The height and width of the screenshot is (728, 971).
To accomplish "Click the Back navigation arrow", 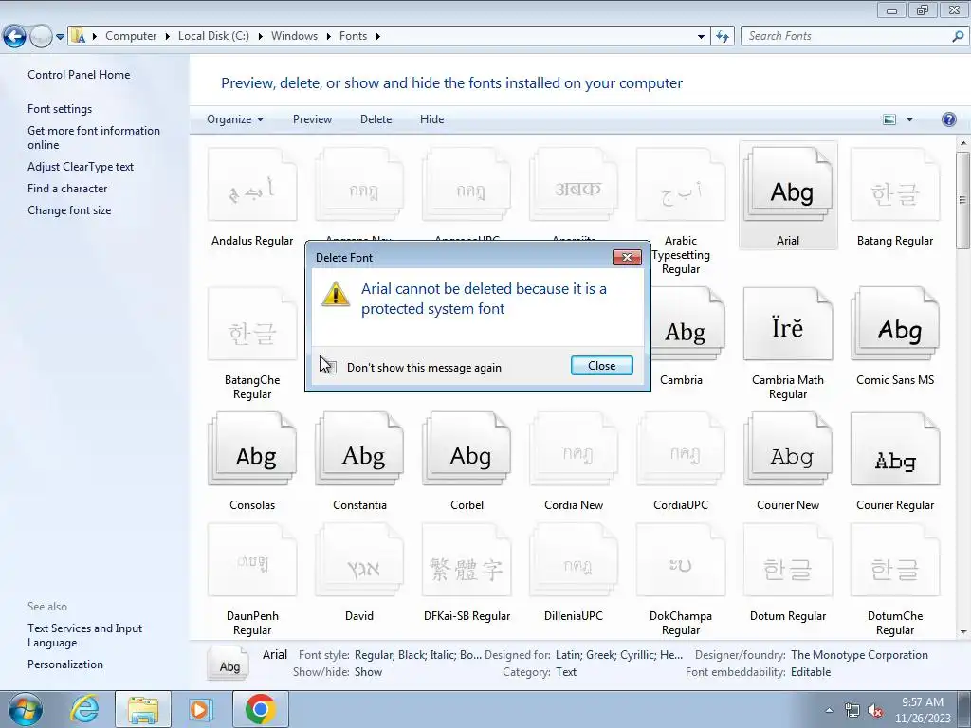I will coord(14,37).
